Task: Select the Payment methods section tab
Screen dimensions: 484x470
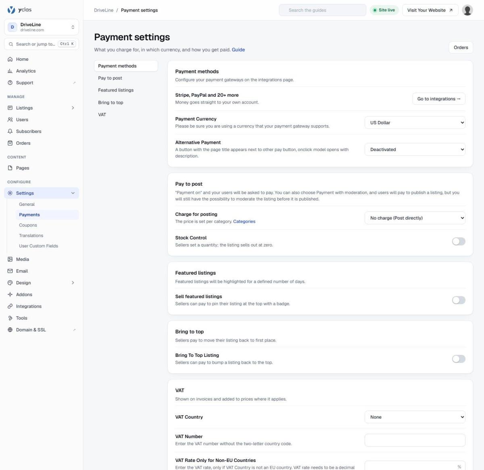Action: coord(126,66)
